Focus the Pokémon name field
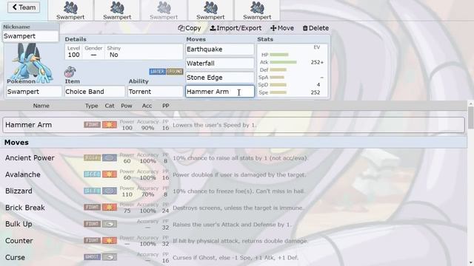474x266 pixels. pos(34,92)
